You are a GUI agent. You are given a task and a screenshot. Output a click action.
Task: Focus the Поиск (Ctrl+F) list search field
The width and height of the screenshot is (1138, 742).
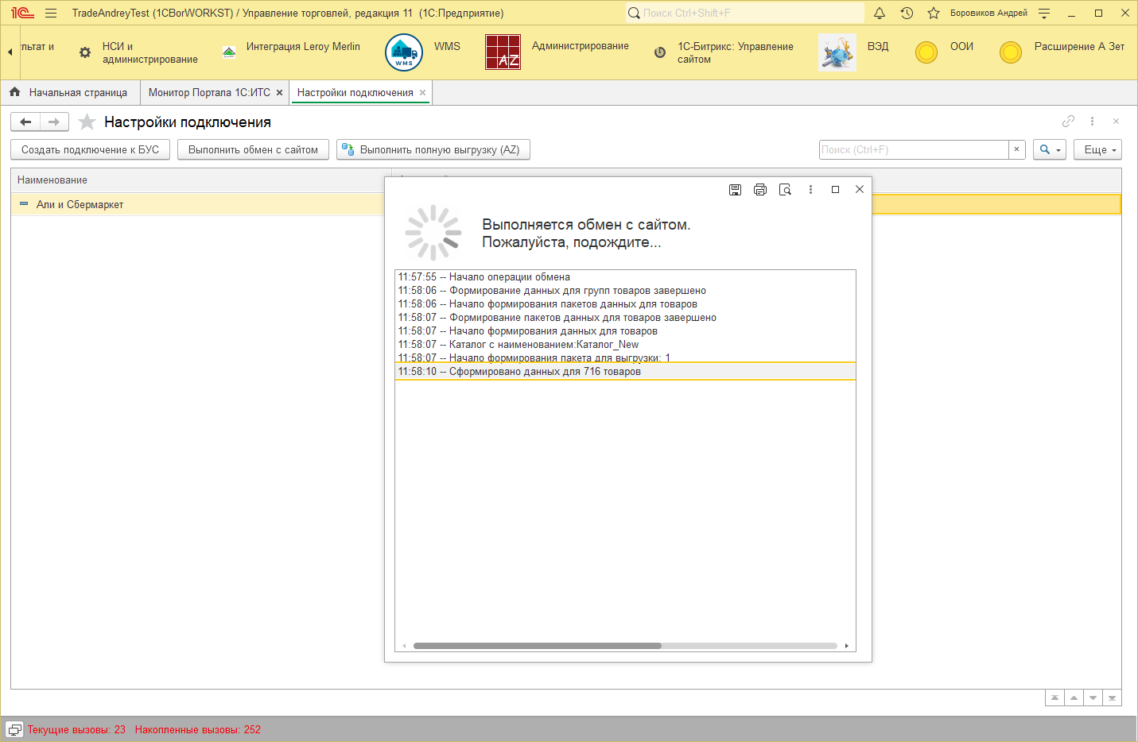click(x=913, y=150)
